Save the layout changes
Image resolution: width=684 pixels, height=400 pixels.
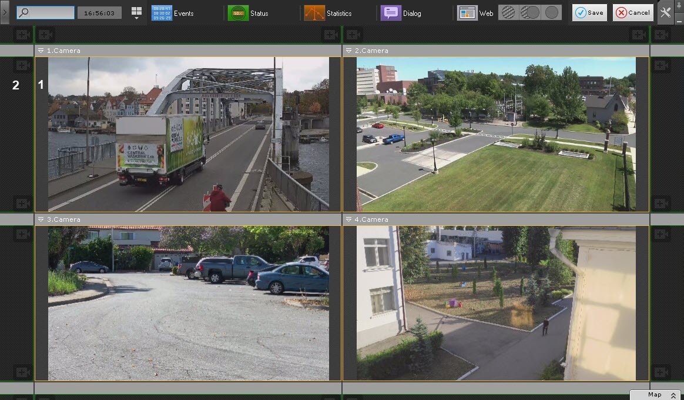point(589,12)
